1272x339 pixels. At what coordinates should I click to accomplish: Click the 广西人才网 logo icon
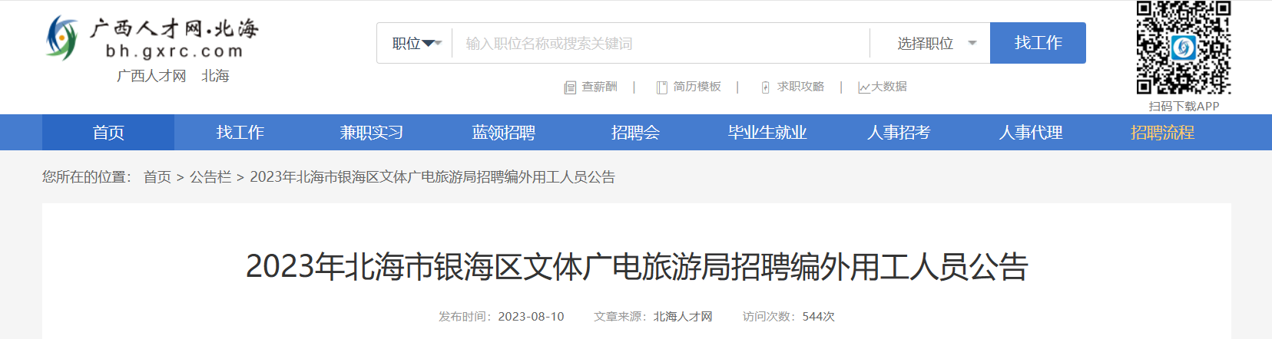[62, 38]
